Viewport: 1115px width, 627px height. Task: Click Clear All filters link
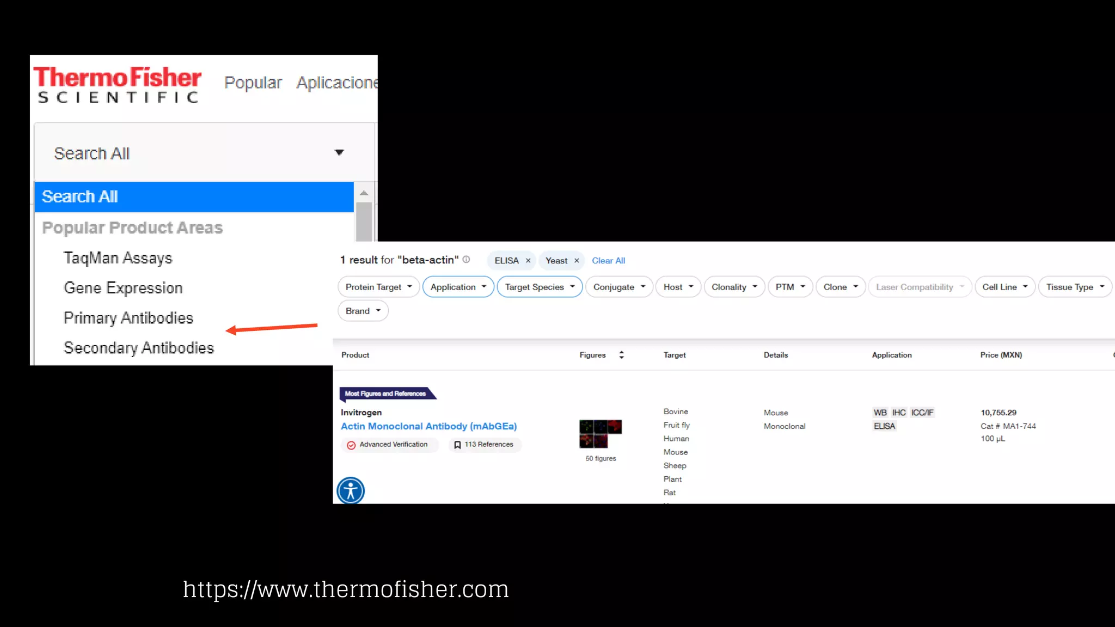(608, 261)
